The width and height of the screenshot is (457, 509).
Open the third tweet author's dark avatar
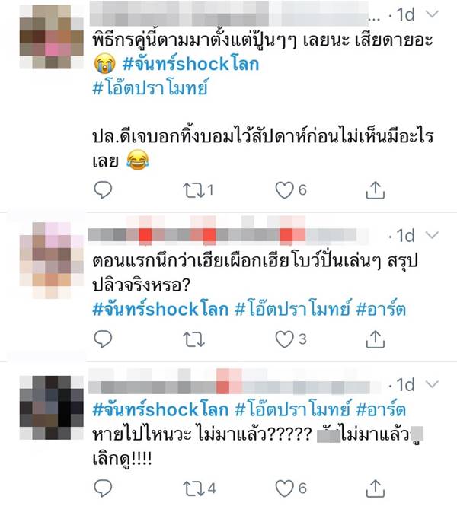click(x=52, y=408)
